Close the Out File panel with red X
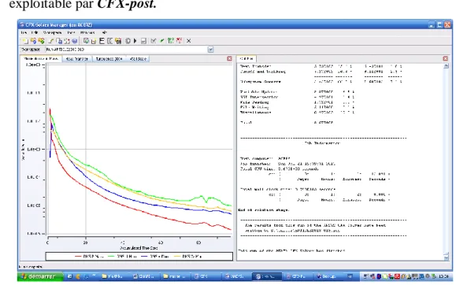Screen dimensions: 456x285 click(445, 59)
